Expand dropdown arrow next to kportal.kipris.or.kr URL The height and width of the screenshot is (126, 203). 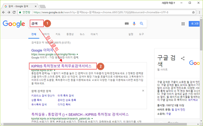click(54, 70)
